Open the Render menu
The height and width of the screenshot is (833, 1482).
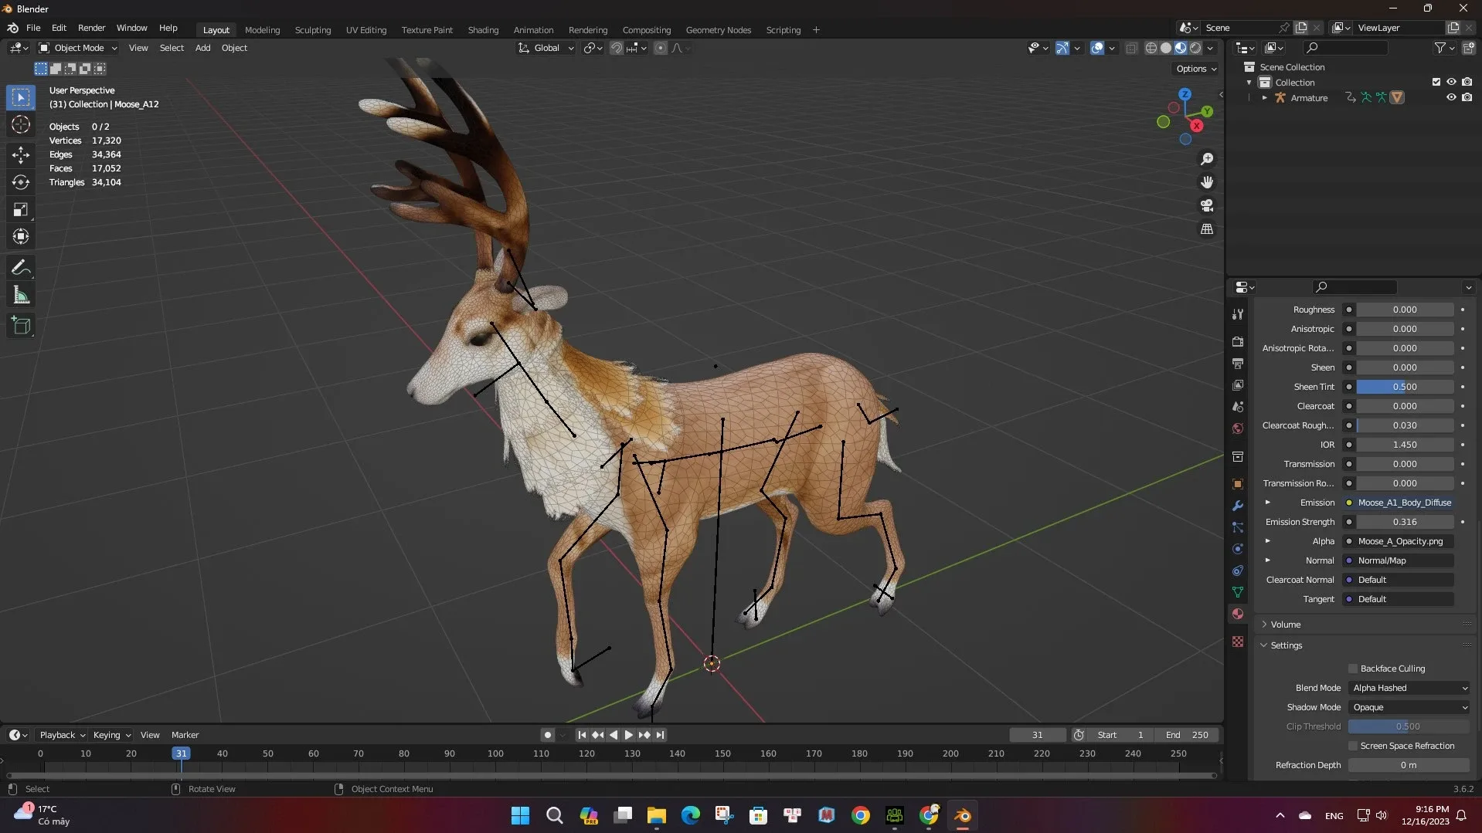(91, 28)
